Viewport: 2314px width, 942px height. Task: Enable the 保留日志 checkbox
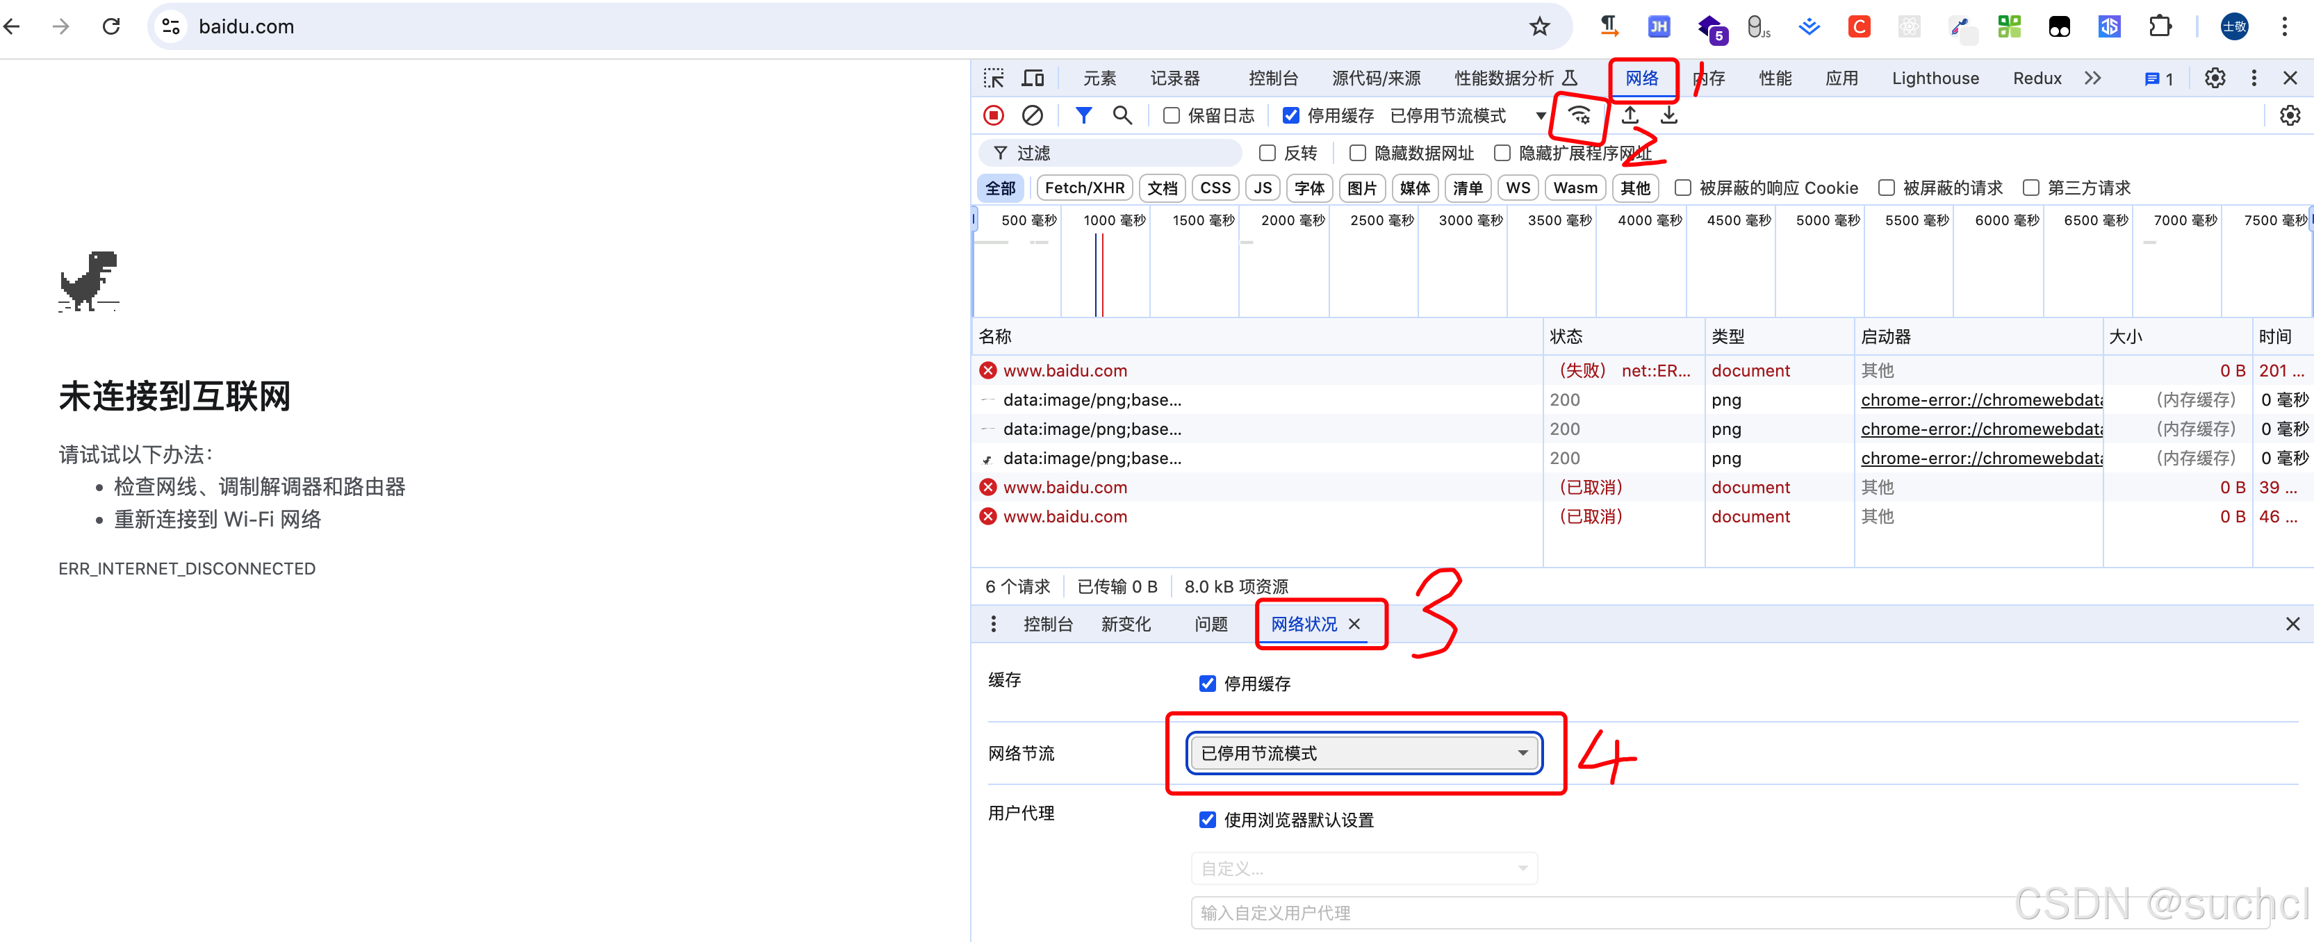(x=1172, y=115)
